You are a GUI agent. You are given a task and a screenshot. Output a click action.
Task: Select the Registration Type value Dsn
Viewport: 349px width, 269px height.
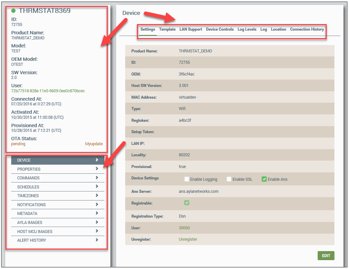click(x=182, y=216)
